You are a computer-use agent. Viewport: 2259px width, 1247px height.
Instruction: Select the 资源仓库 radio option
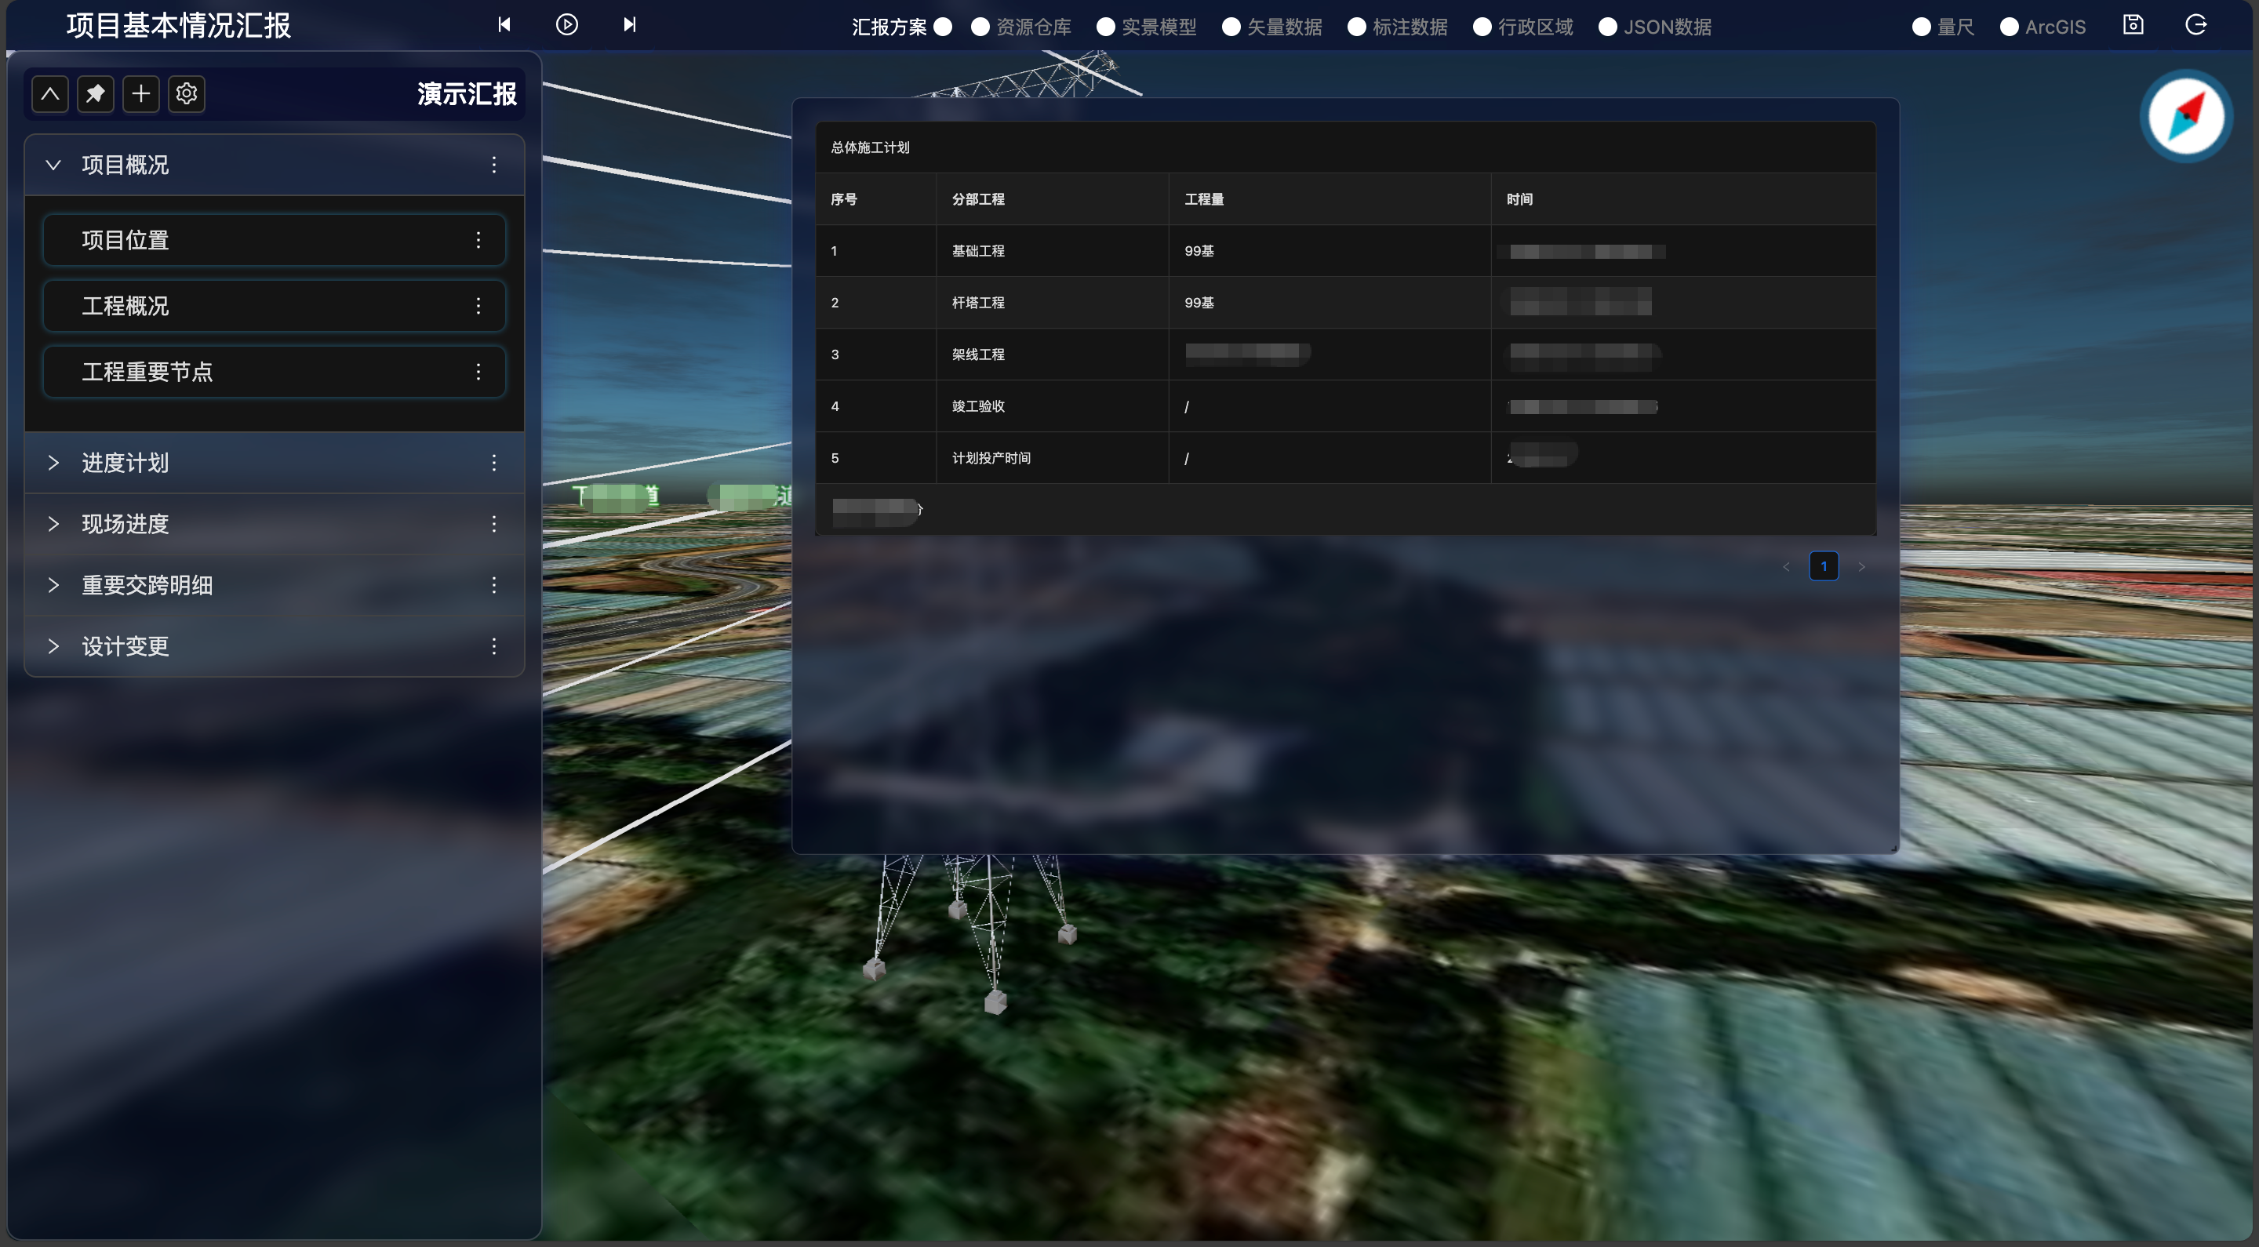(980, 27)
